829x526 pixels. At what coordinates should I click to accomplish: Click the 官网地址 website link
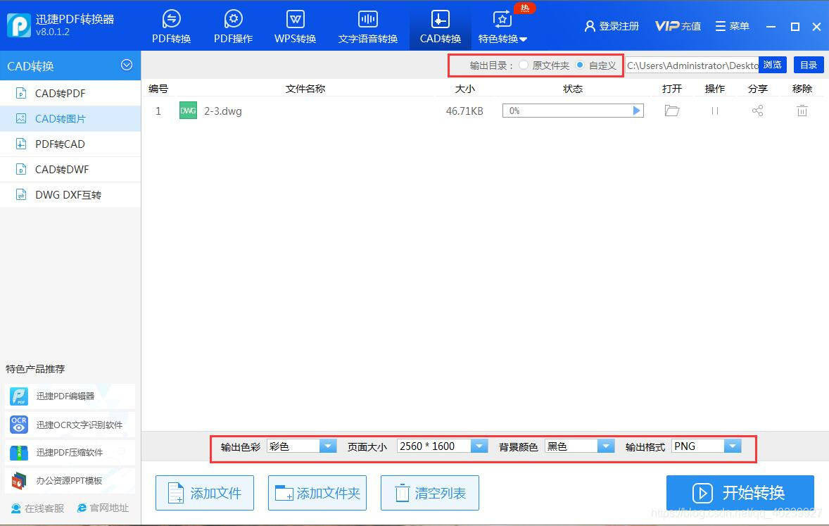point(103,508)
